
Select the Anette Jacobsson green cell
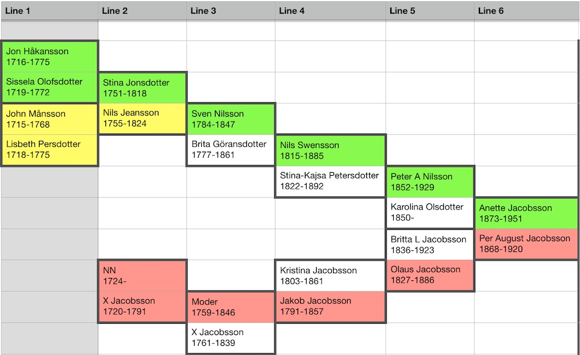[527, 213]
